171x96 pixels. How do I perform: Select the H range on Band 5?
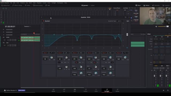pyautogui.click(x=112, y=62)
